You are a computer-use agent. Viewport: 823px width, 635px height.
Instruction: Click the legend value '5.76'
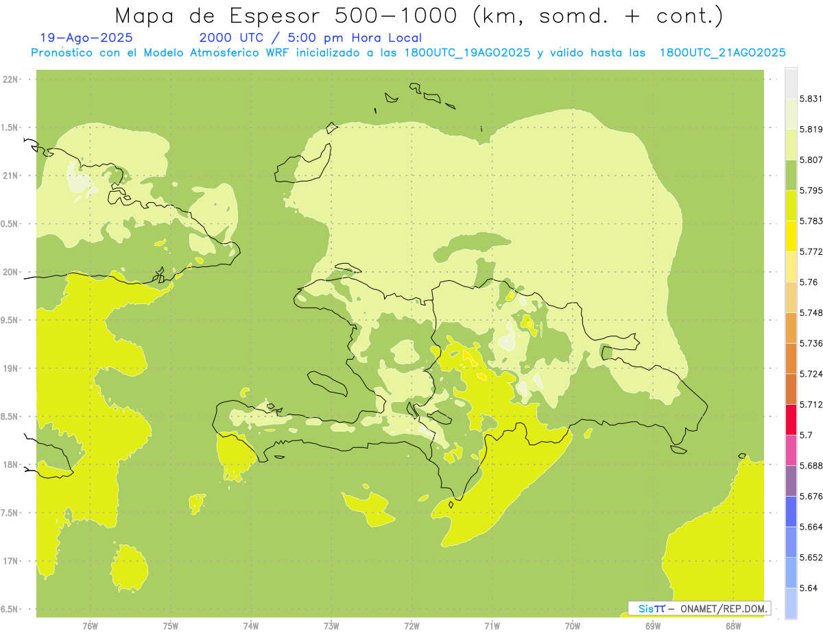[809, 282]
